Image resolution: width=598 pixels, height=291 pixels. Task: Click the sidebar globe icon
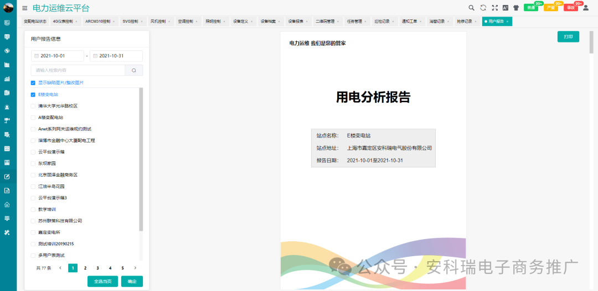click(7, 51)
